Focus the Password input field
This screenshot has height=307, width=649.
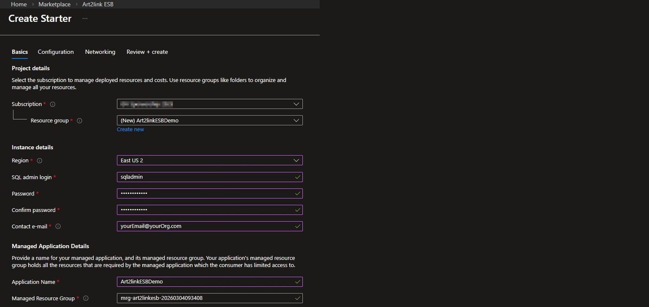point(209,193)
